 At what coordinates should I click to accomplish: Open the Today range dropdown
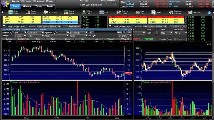(x=35, y=36)
